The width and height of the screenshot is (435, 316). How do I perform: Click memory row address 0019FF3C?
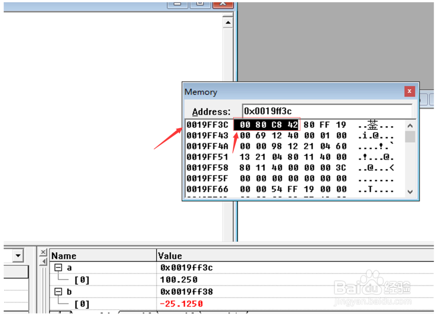(x=207, y=125)
